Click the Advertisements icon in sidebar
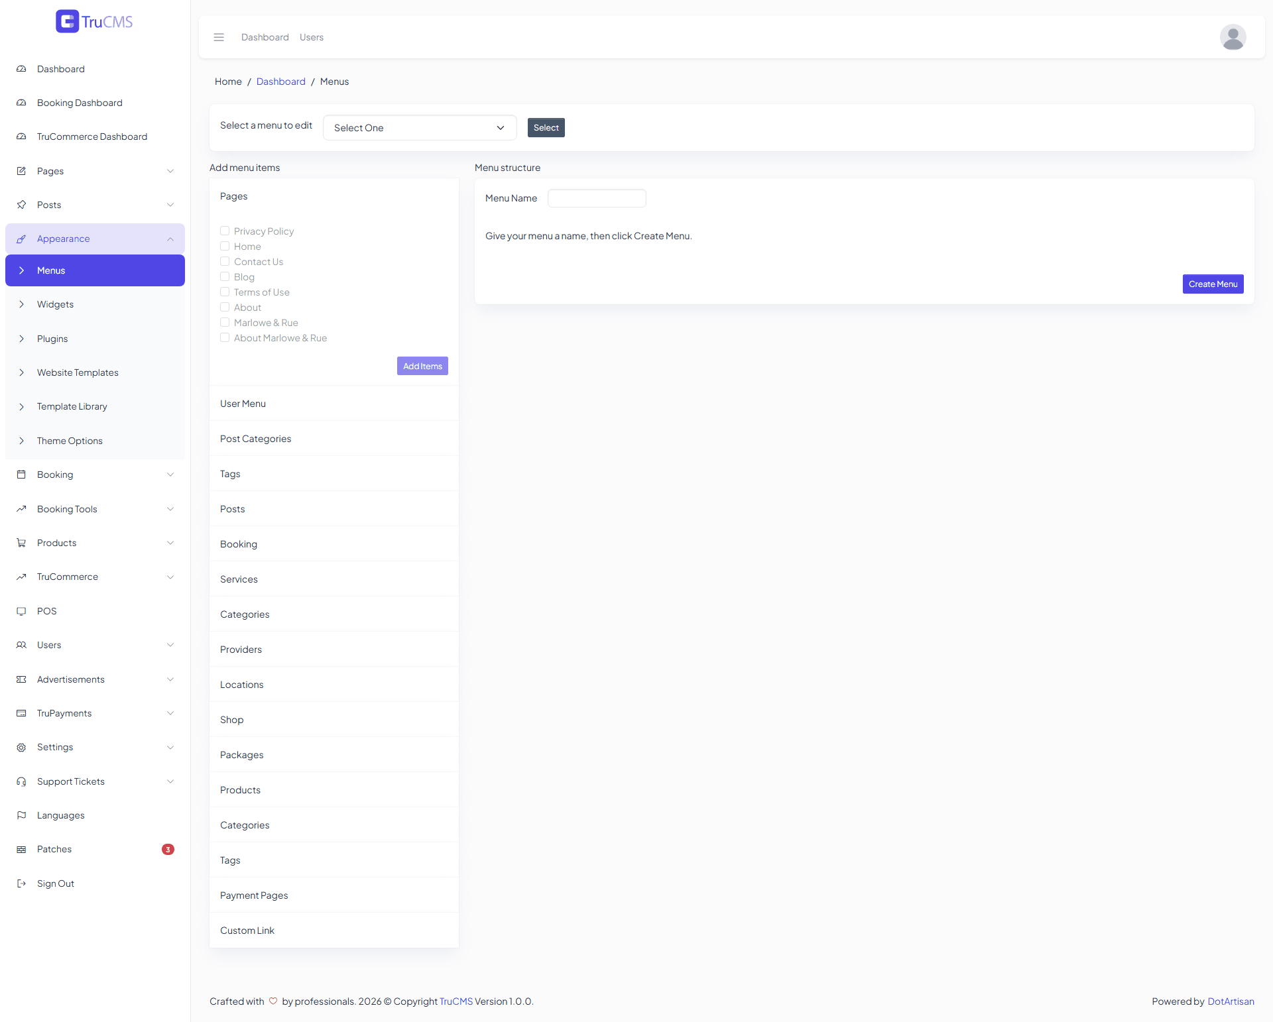This screenshot has width=1273, height=1022. click(21, 679)
